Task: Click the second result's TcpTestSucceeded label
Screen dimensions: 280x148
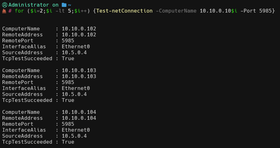Action: [27, 100]
